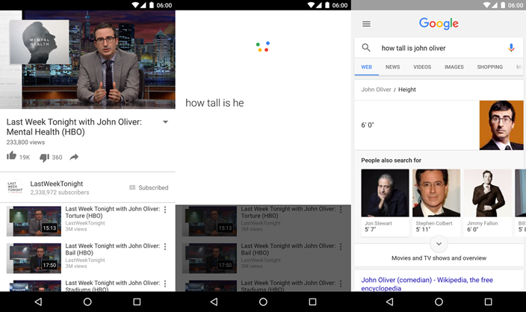Tap the John Oliver video player

(87, 60)
